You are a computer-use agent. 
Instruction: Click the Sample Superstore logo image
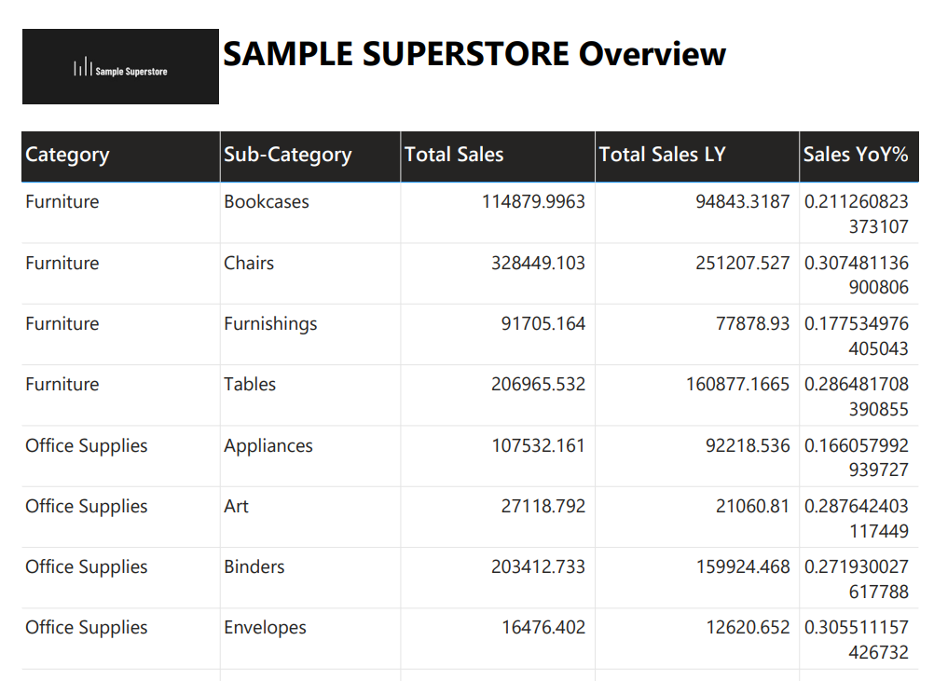(x=120, y=67)
